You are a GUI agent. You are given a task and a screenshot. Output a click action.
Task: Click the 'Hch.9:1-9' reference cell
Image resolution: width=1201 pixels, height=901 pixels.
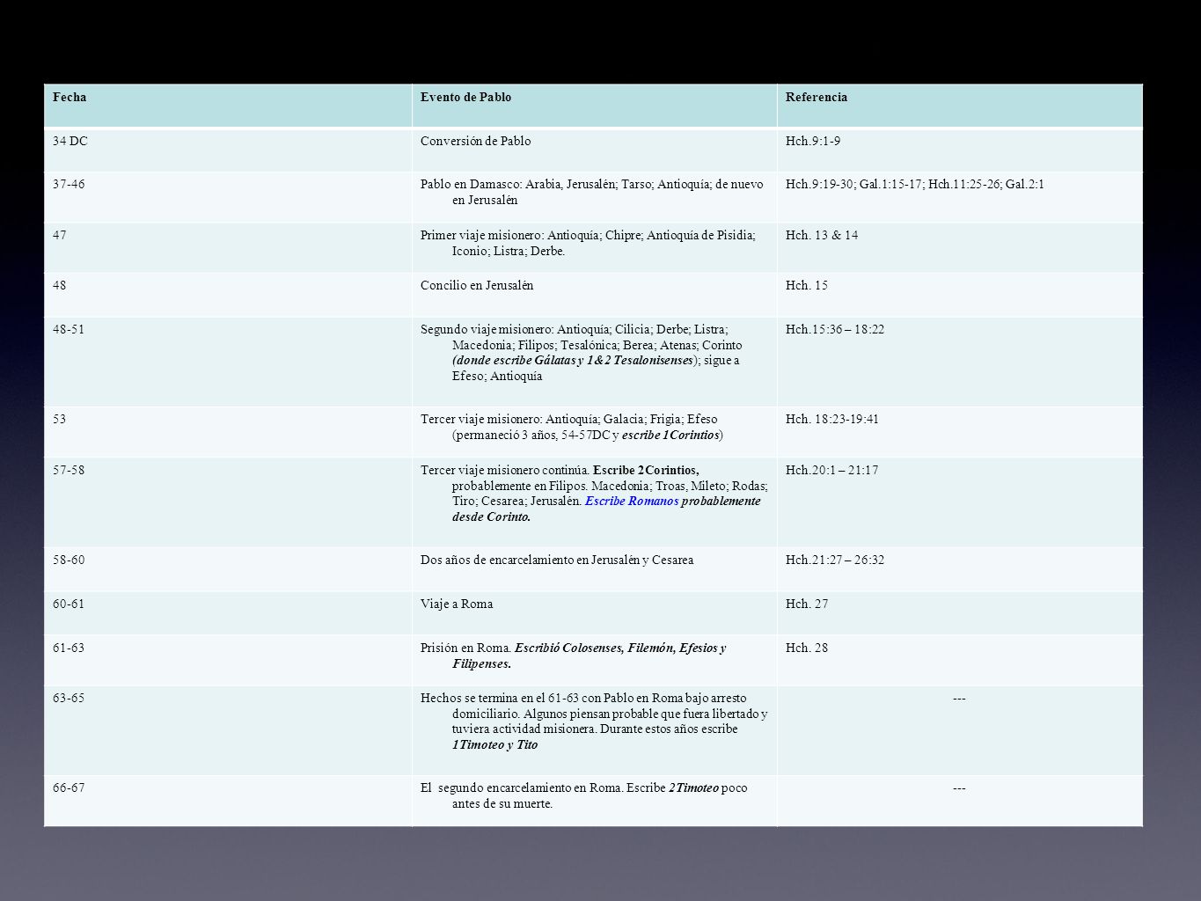point(960,150)
